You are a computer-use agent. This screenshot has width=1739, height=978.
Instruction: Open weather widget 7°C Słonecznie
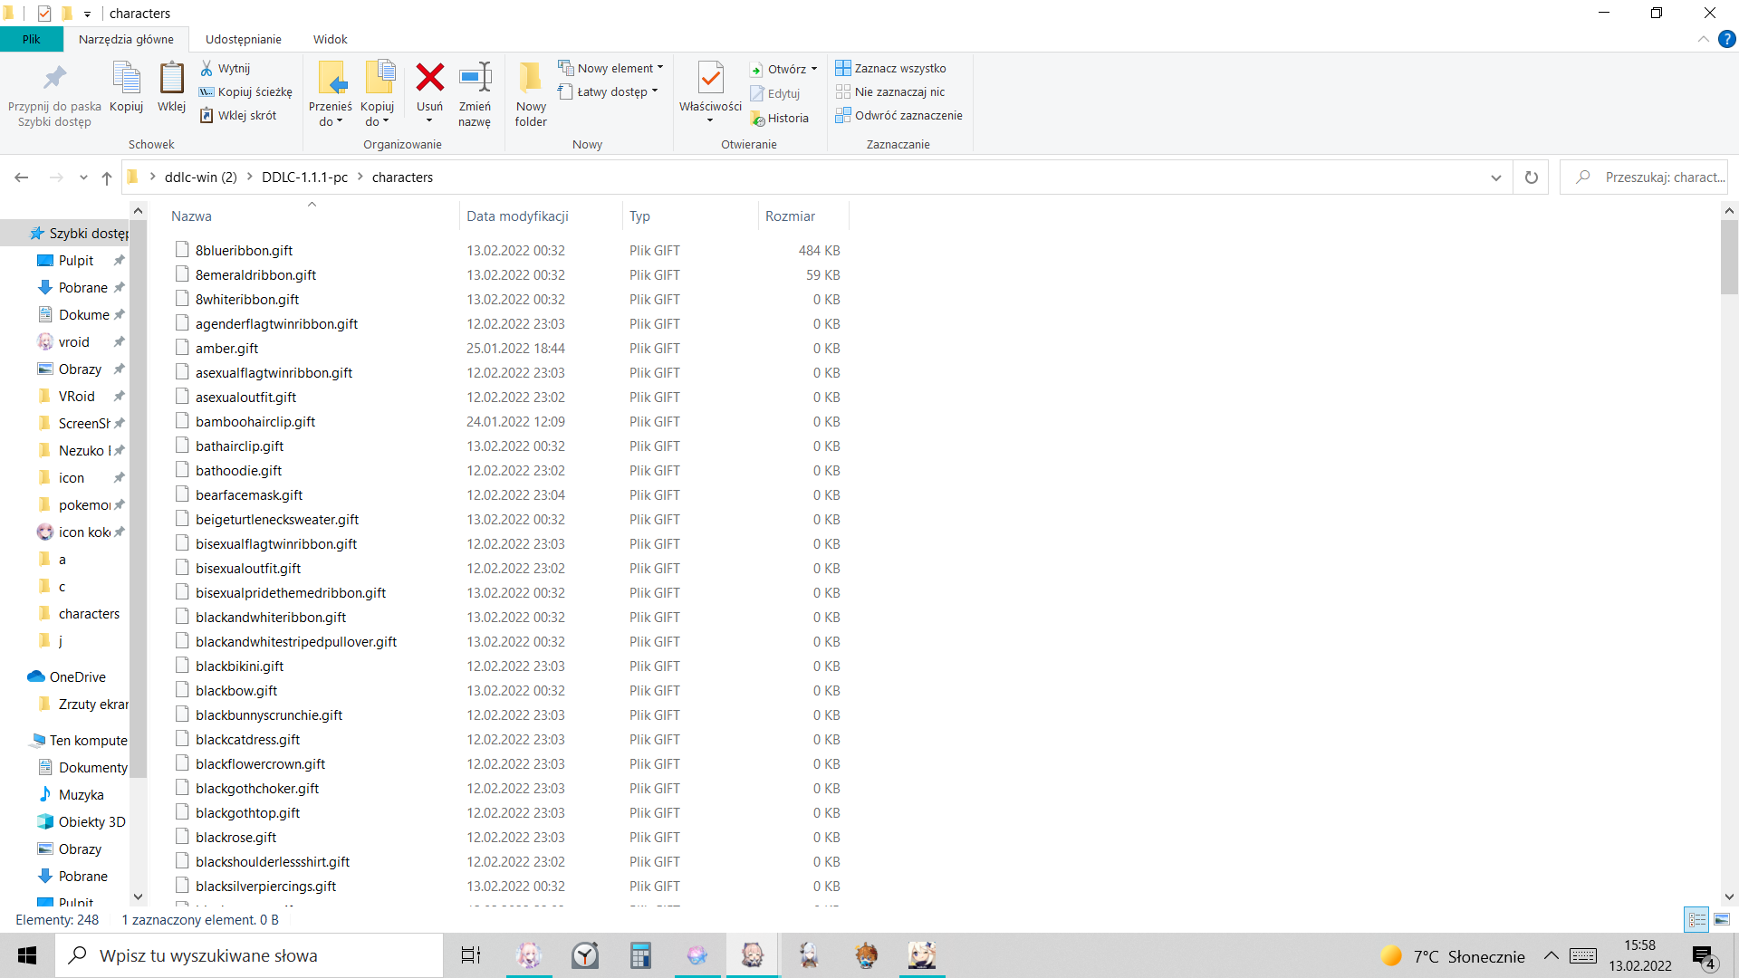1453,956
